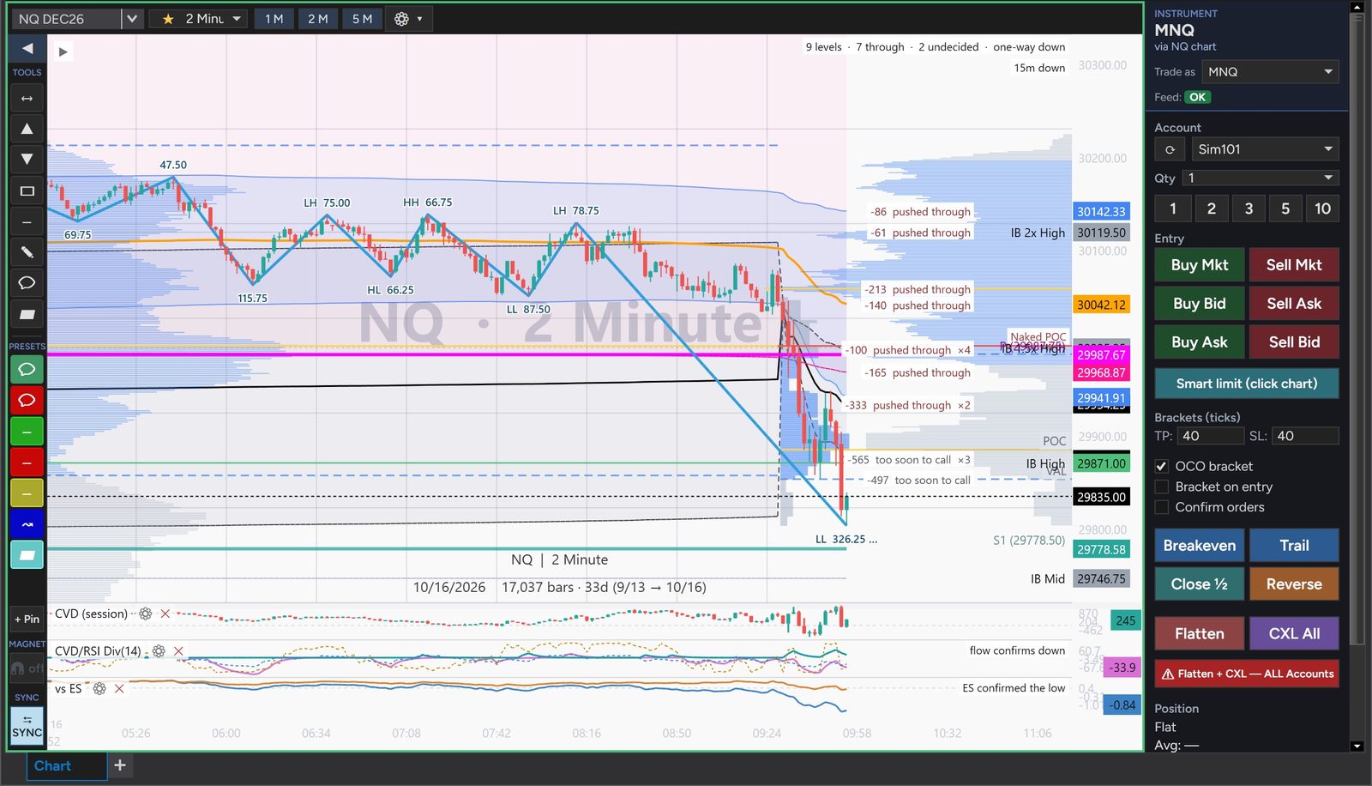Open vs ES indicator settings gear
Screen dimensions: 1372x786
click(x=99, y=688)
